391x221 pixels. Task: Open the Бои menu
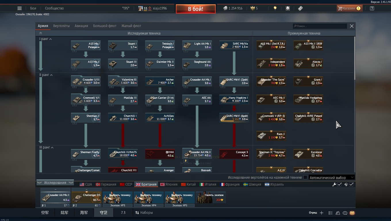[33, 8]
